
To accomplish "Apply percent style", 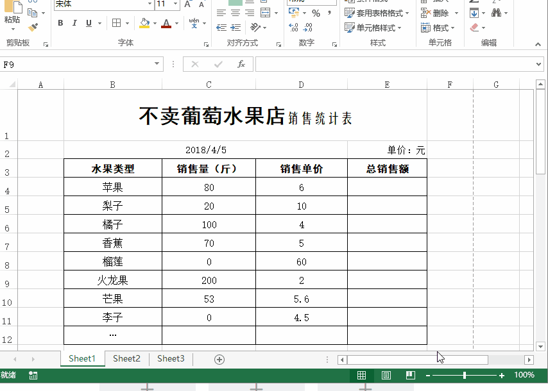I will pyautogui.click(x=316, y=13).
